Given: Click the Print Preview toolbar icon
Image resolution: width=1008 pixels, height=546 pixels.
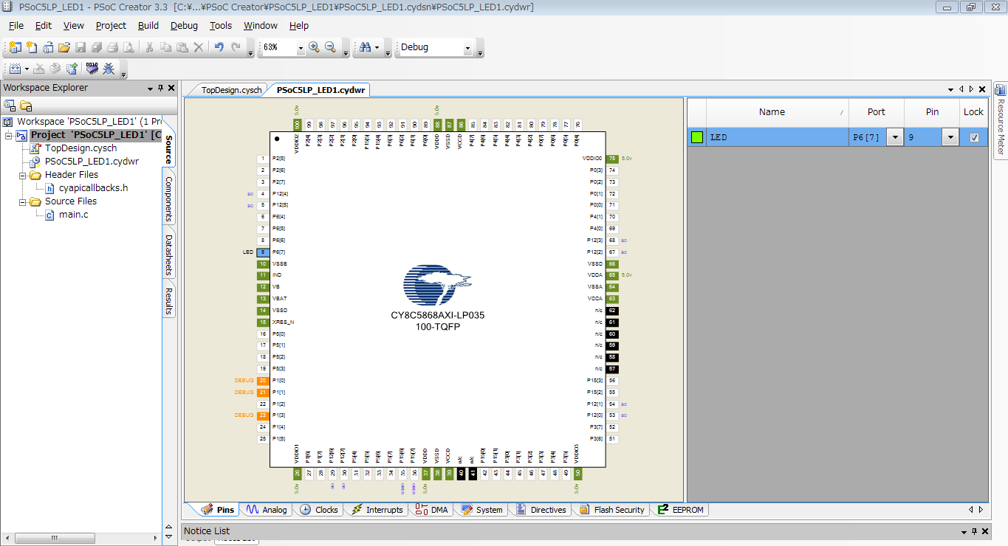Looking at the screenshot, I should click(129, 47).
